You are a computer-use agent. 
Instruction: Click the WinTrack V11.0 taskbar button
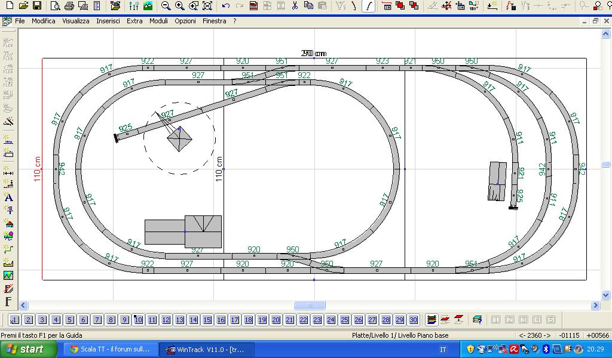pos(207,350)
